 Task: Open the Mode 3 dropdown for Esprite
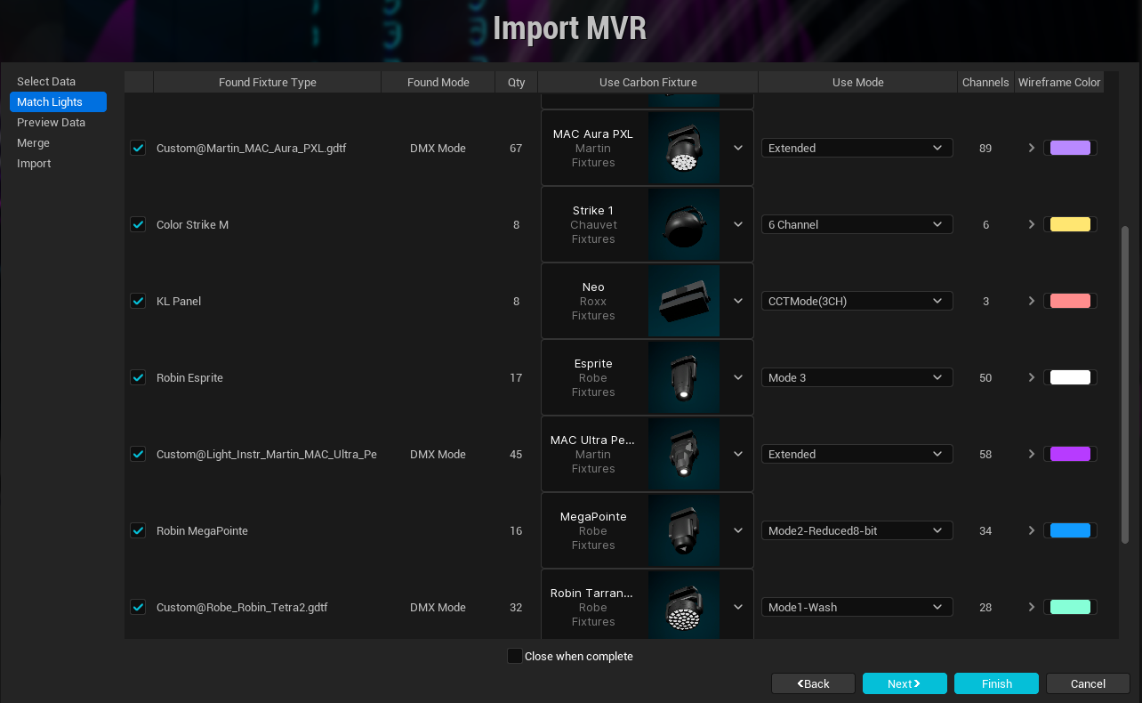[856, 377]
